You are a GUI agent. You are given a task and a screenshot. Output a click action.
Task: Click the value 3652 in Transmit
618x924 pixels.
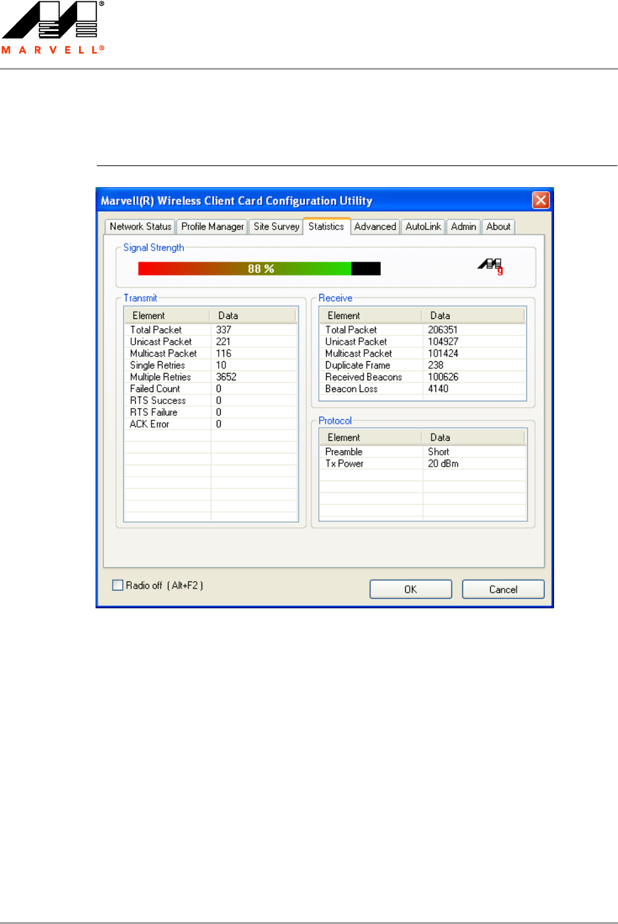coord(226,377)
